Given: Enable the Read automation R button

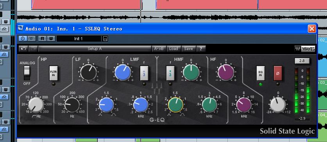Looking at the screenshot, I should pos(43,39).
